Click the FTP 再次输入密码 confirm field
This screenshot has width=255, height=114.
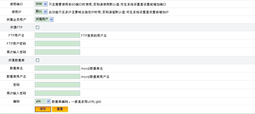[x=57, y=52]
